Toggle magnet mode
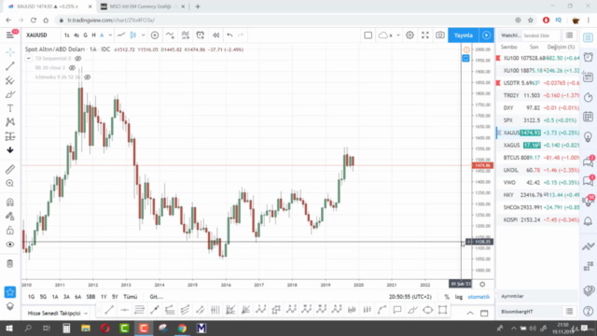 click(10, 203)
